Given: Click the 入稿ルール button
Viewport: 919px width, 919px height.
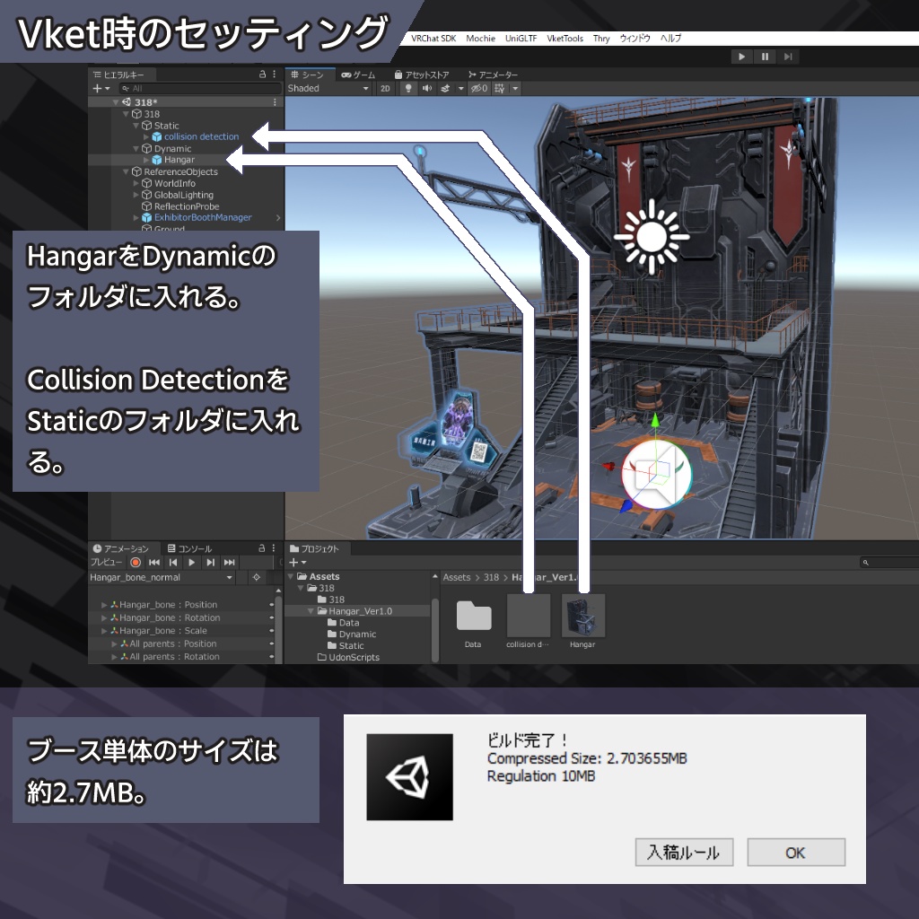Looking at the screenshot, I should [684, 853].
